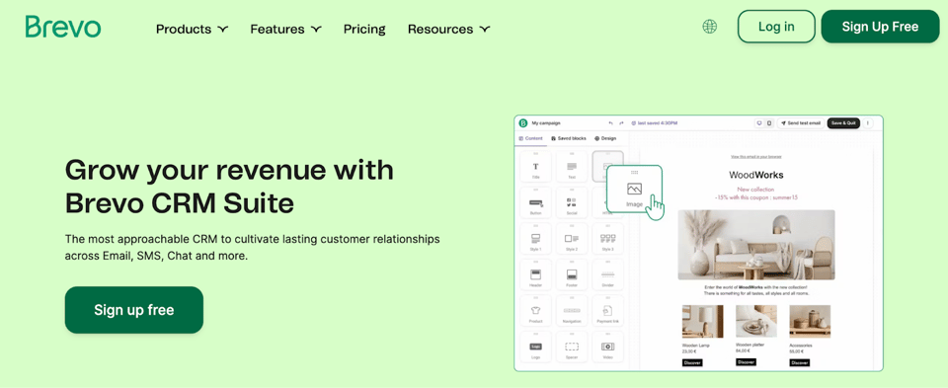
Task: Switch to desktop preview icon
Action: (x=759, y=122)
